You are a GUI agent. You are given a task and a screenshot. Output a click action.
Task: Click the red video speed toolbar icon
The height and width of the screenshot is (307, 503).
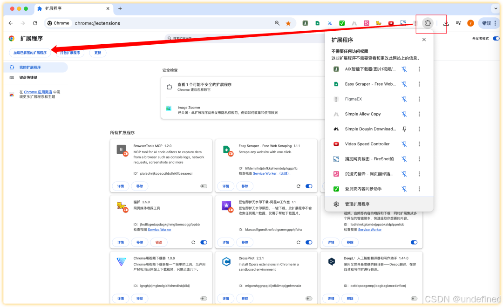(x=391, y=23)
